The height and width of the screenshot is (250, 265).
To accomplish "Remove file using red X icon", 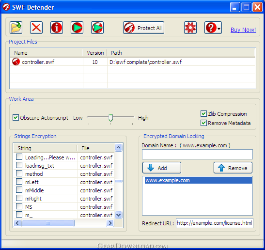I will [36, 28].
